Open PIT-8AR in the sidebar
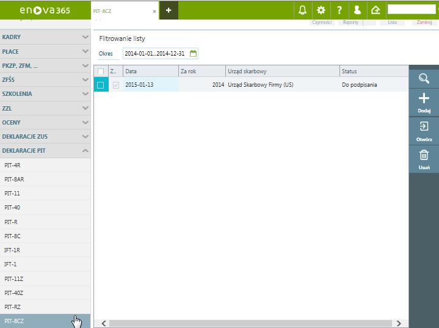Screen dimensions: 439x328 tap(45, 179)
